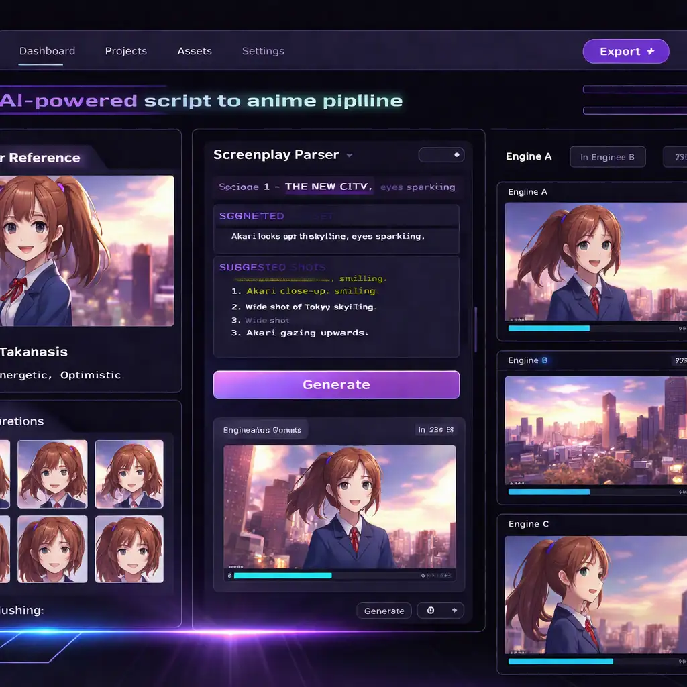Click the 'Akari looks upt thskyliine' line

click(x=327, y=237)
